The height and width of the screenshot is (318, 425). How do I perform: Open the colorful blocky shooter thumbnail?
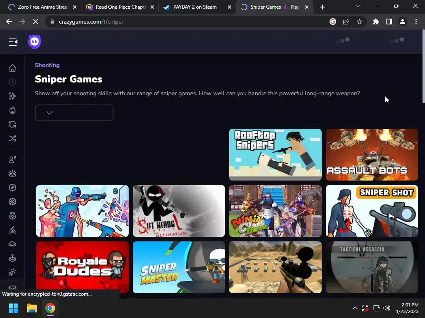click(x=83, y=211)
